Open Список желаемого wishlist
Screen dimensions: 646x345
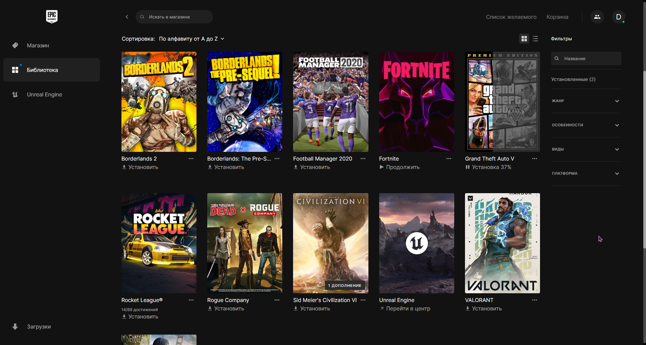(x=511, y=17)
